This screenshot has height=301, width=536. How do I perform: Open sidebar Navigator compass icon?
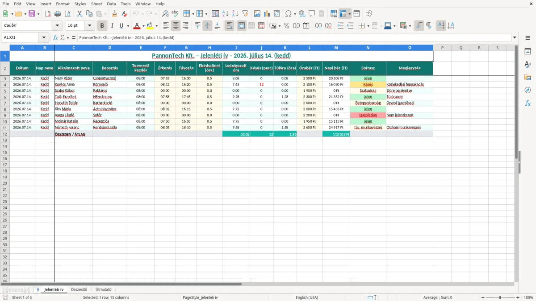[528, 90]
